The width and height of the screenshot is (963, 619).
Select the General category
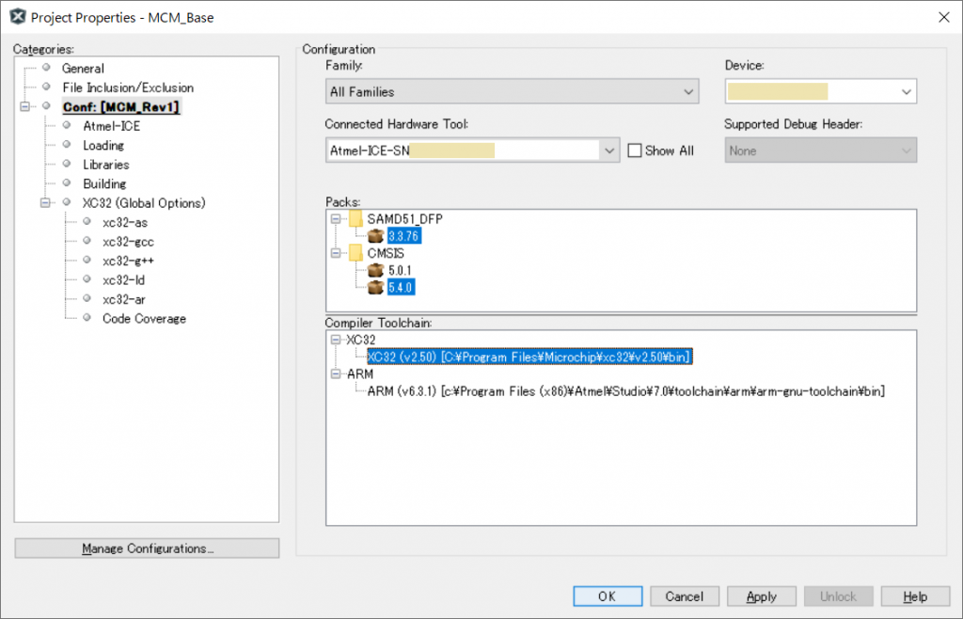pos(83,68)
